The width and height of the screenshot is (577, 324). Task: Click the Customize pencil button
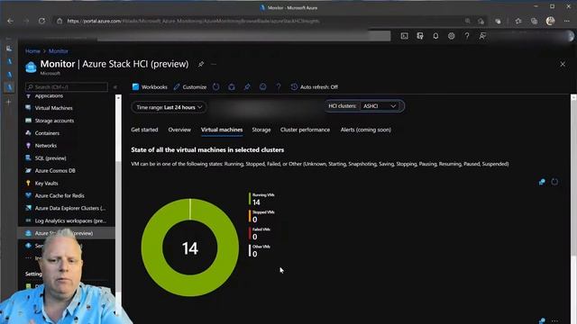click(x=190, y=87)
